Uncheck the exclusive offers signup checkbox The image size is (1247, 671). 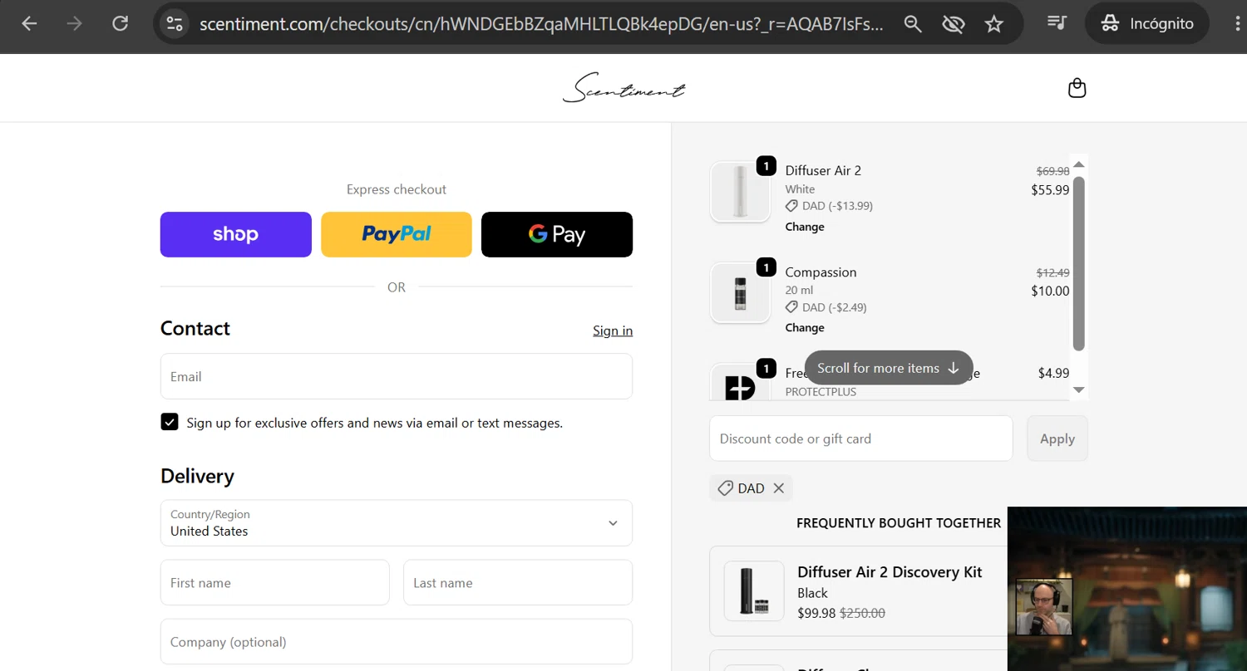[170, 422]
